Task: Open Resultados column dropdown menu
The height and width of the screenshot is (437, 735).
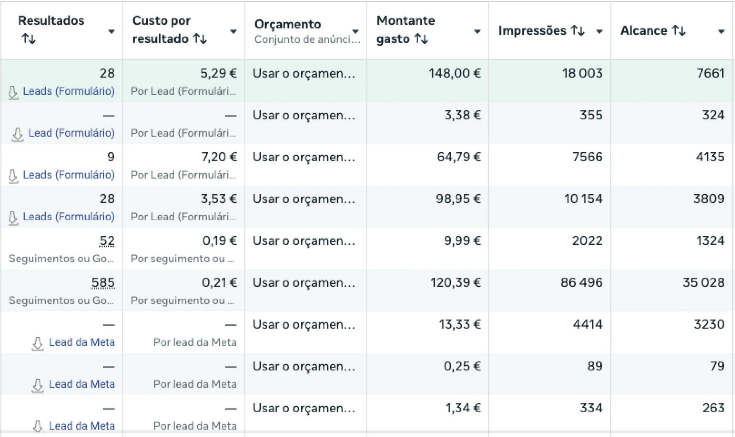Action: [111, 32]
